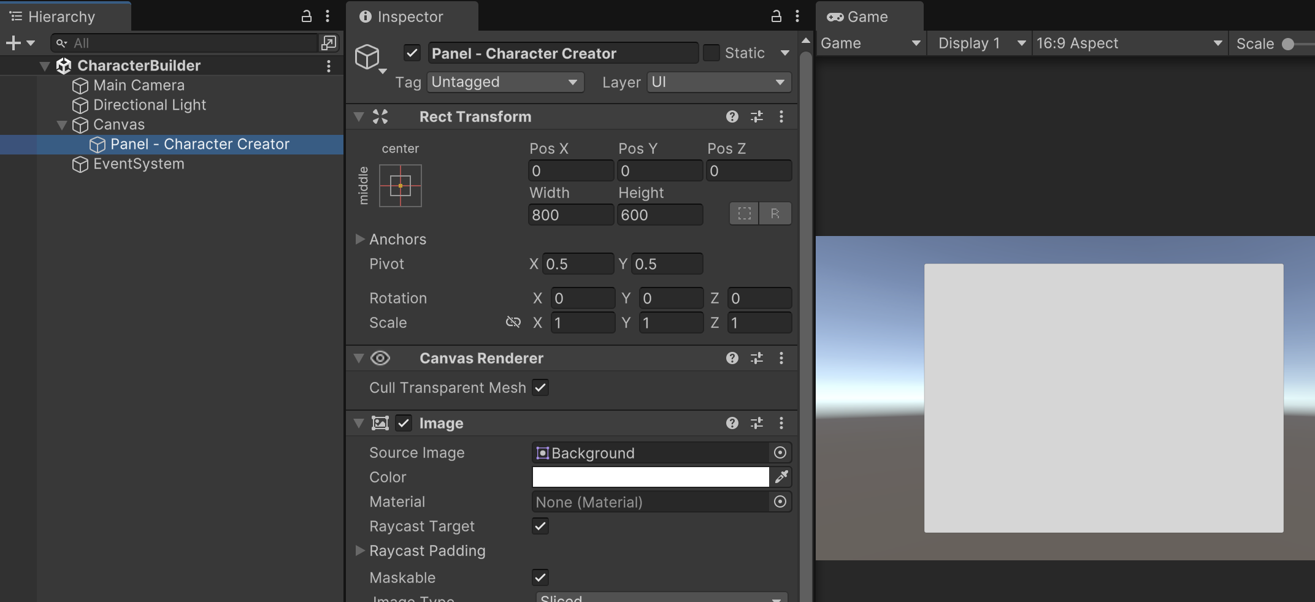The width and height of the screenshot is (1315, 602).
Task: Click the white Image Color swatch
Action: pos(650,477)
